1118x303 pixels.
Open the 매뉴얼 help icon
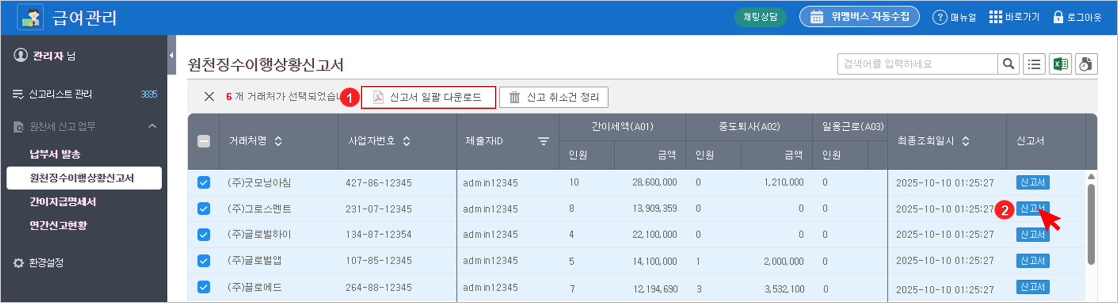pos(940,17)
